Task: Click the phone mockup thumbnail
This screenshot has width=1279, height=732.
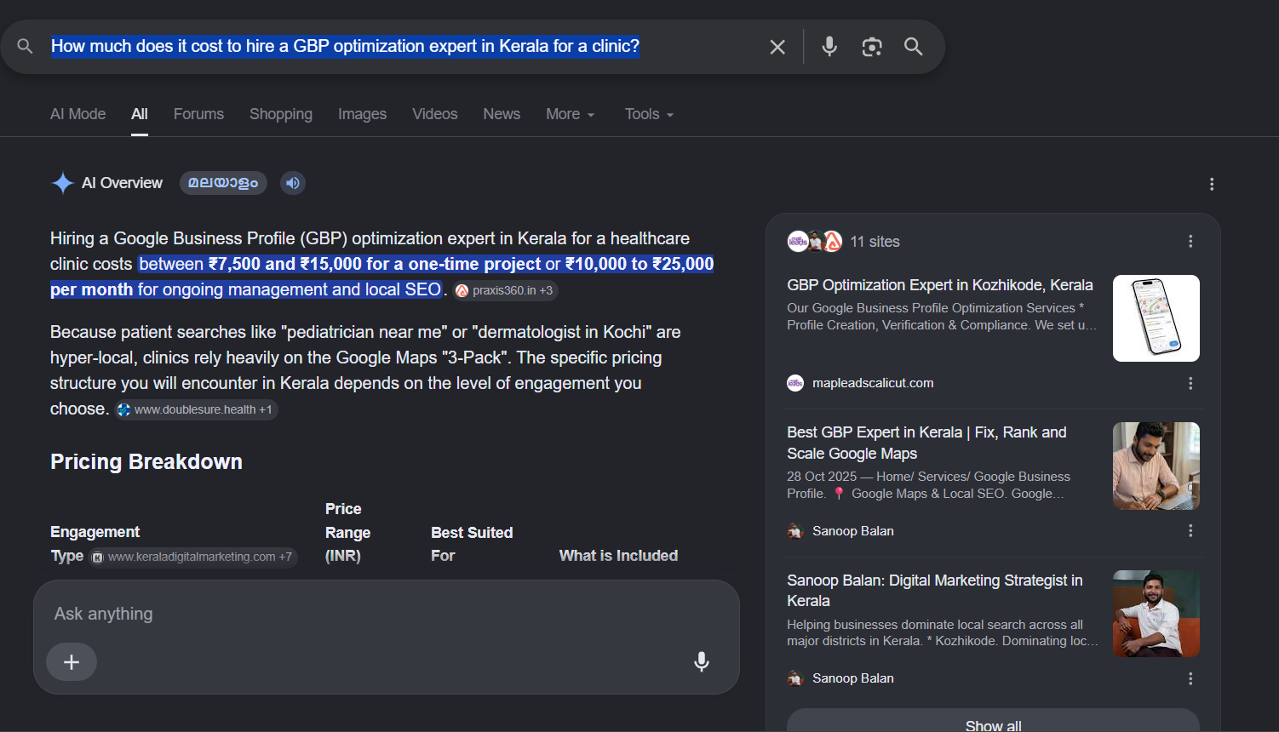Action: coord(1156,318)
